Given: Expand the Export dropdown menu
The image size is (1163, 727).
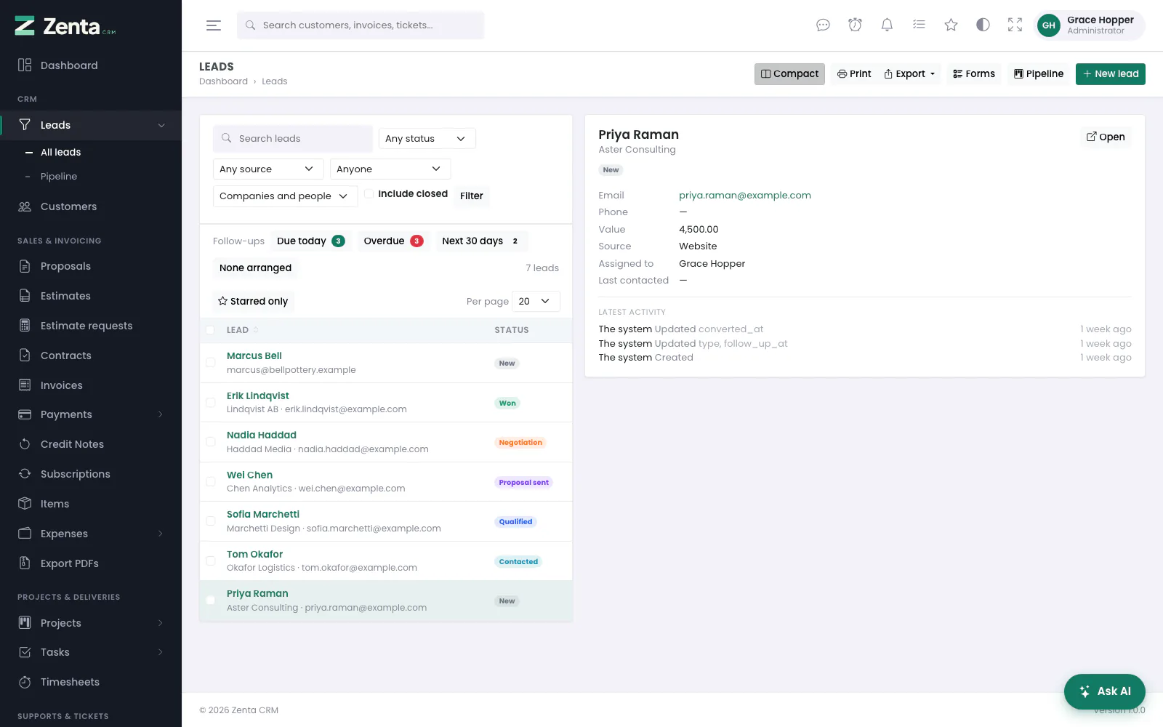Looking at the screenshot, I should [x=909, y=74].
